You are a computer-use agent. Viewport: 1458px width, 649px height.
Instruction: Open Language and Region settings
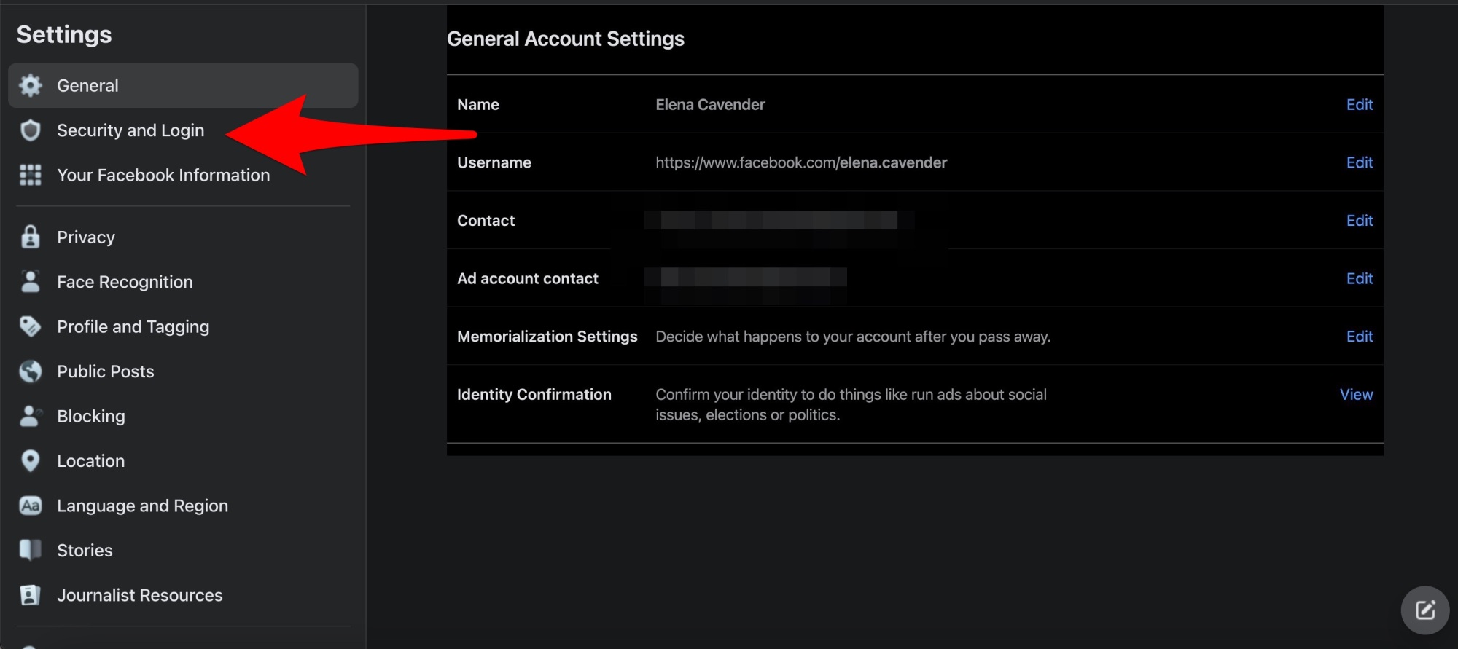pyautogui.click(x=183, y=506)
